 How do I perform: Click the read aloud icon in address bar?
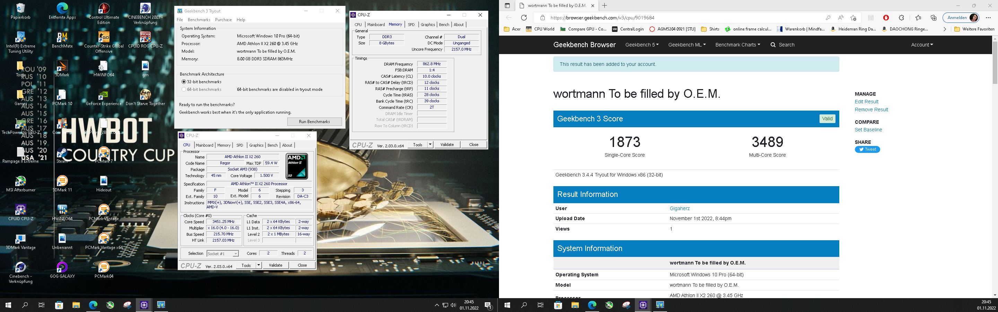pos(840,18)
